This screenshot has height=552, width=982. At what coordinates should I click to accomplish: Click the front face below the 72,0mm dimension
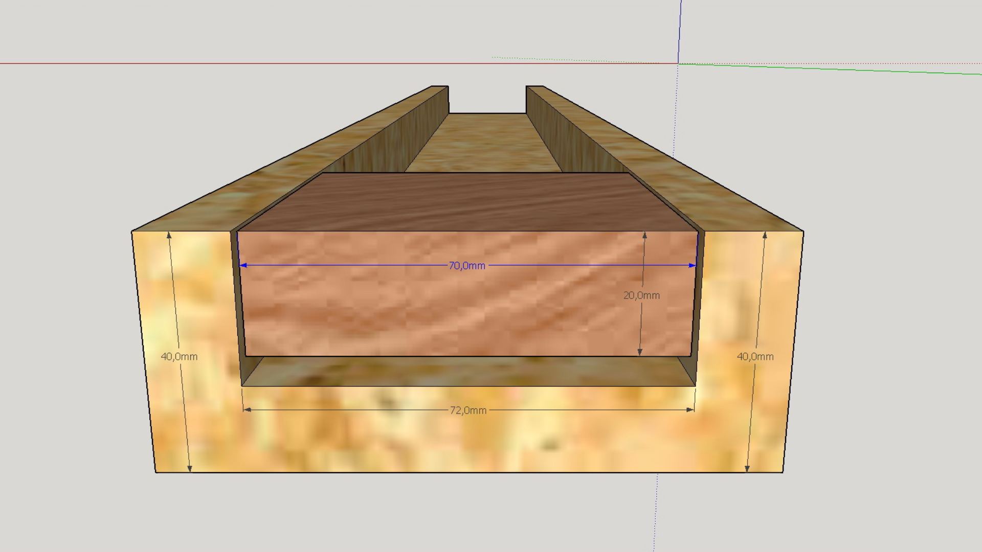coord(468,445)
